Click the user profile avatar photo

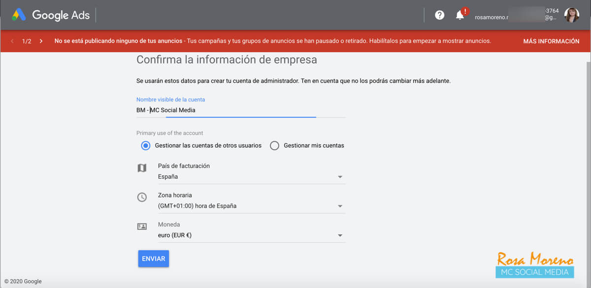point(571,14)
